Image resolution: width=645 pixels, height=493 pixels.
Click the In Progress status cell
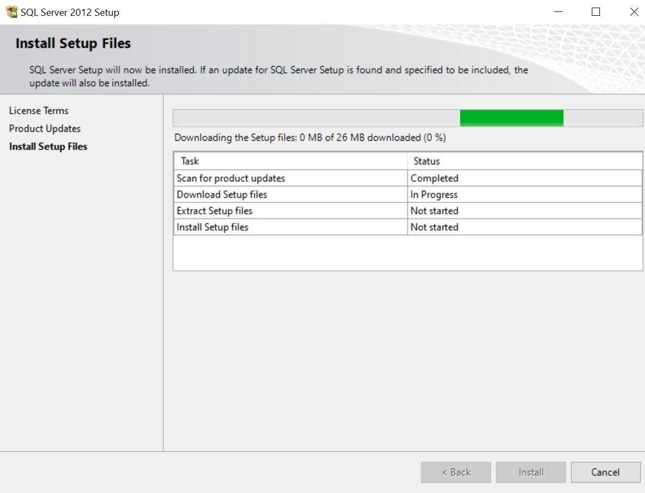pos(434,194)
